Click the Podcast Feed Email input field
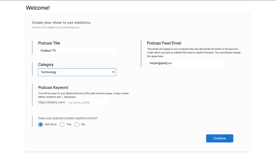Viewport: 276px width, 157px height. coord(186,63)
